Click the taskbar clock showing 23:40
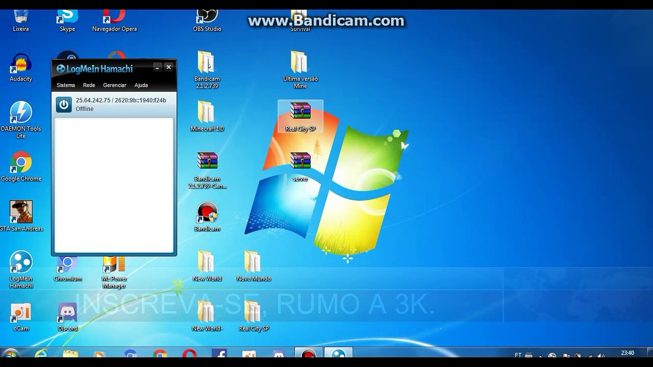The width and height of the screenshot is (653, 367). (x=627, y=353)
